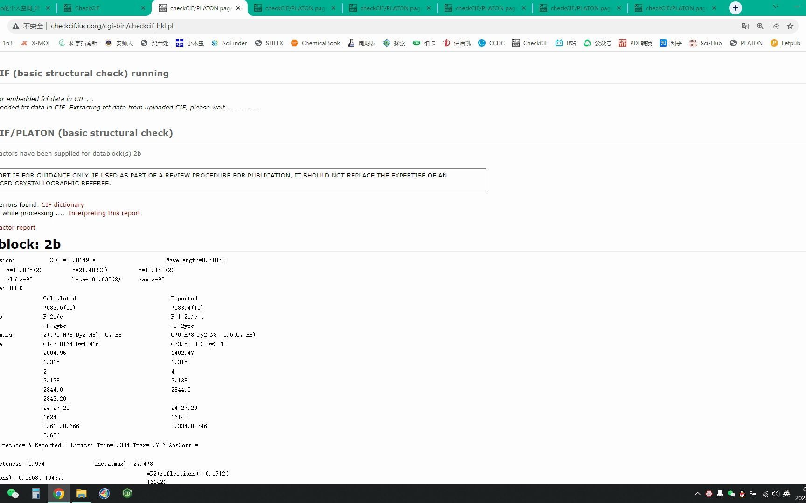This screenshot has width=806, height=503.
Task: Show hidden system tray icons
Action: 698,494
